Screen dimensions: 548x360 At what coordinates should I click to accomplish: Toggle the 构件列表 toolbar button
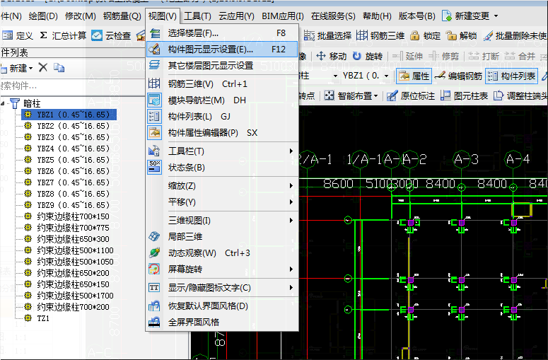coord(512,76)
